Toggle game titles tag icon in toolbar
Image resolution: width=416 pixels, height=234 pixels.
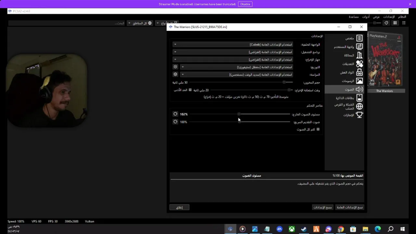click(386, 23)
